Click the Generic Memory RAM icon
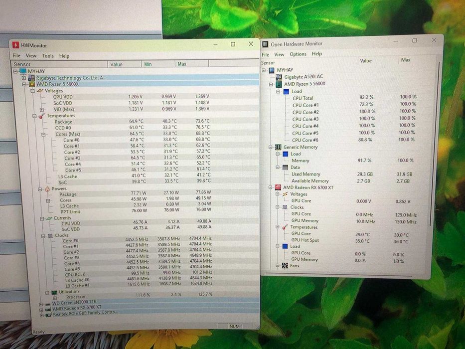Screen dimensions: 465x349 [x=278, y=147]
